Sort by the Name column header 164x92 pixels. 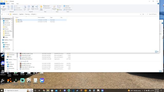[17, 17]
